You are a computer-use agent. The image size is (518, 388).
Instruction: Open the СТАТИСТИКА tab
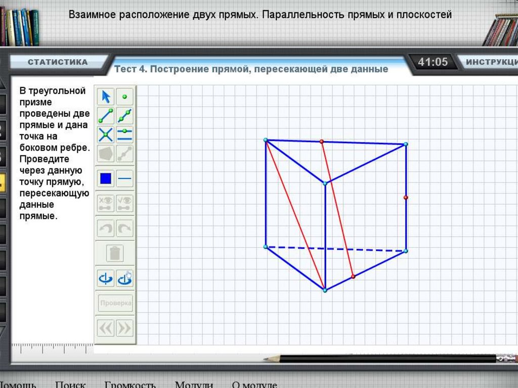tap(57, 62)
